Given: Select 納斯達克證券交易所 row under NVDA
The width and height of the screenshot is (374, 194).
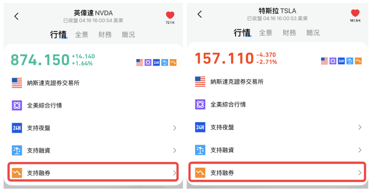Looking at the screenshot, I should point(93,83).
